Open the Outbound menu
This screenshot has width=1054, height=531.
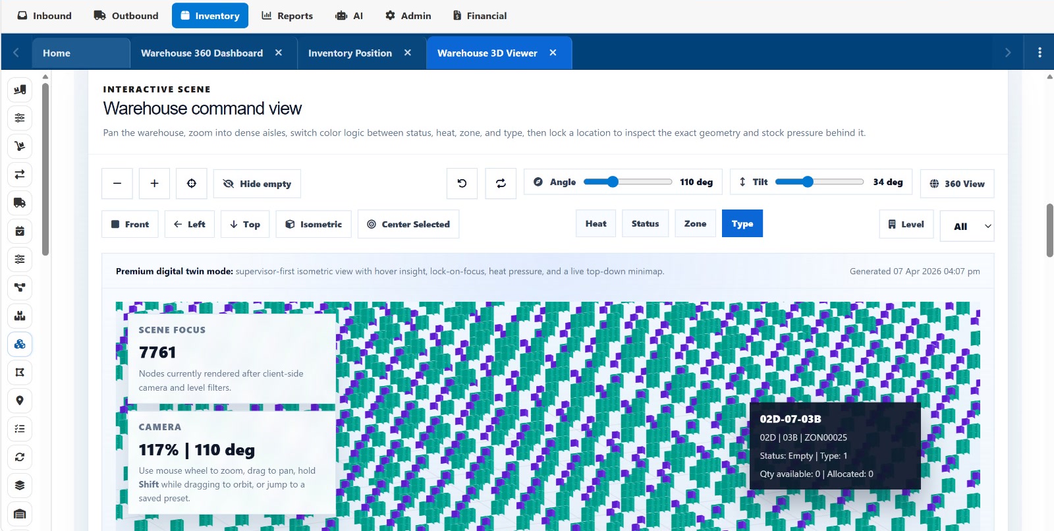click(126, 16)
